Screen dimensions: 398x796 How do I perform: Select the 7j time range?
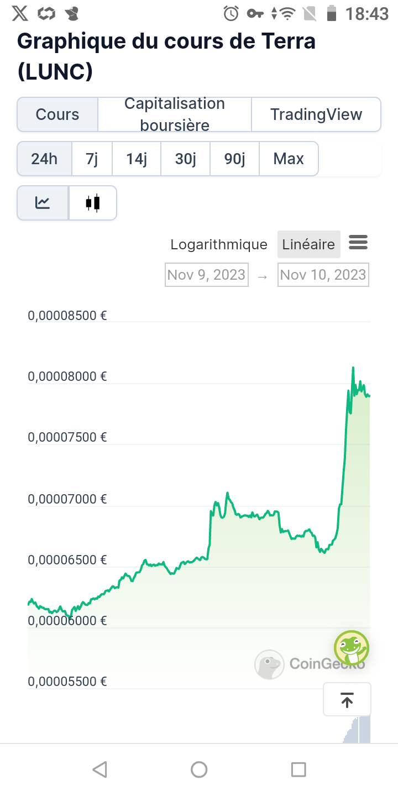click(92, 159)
